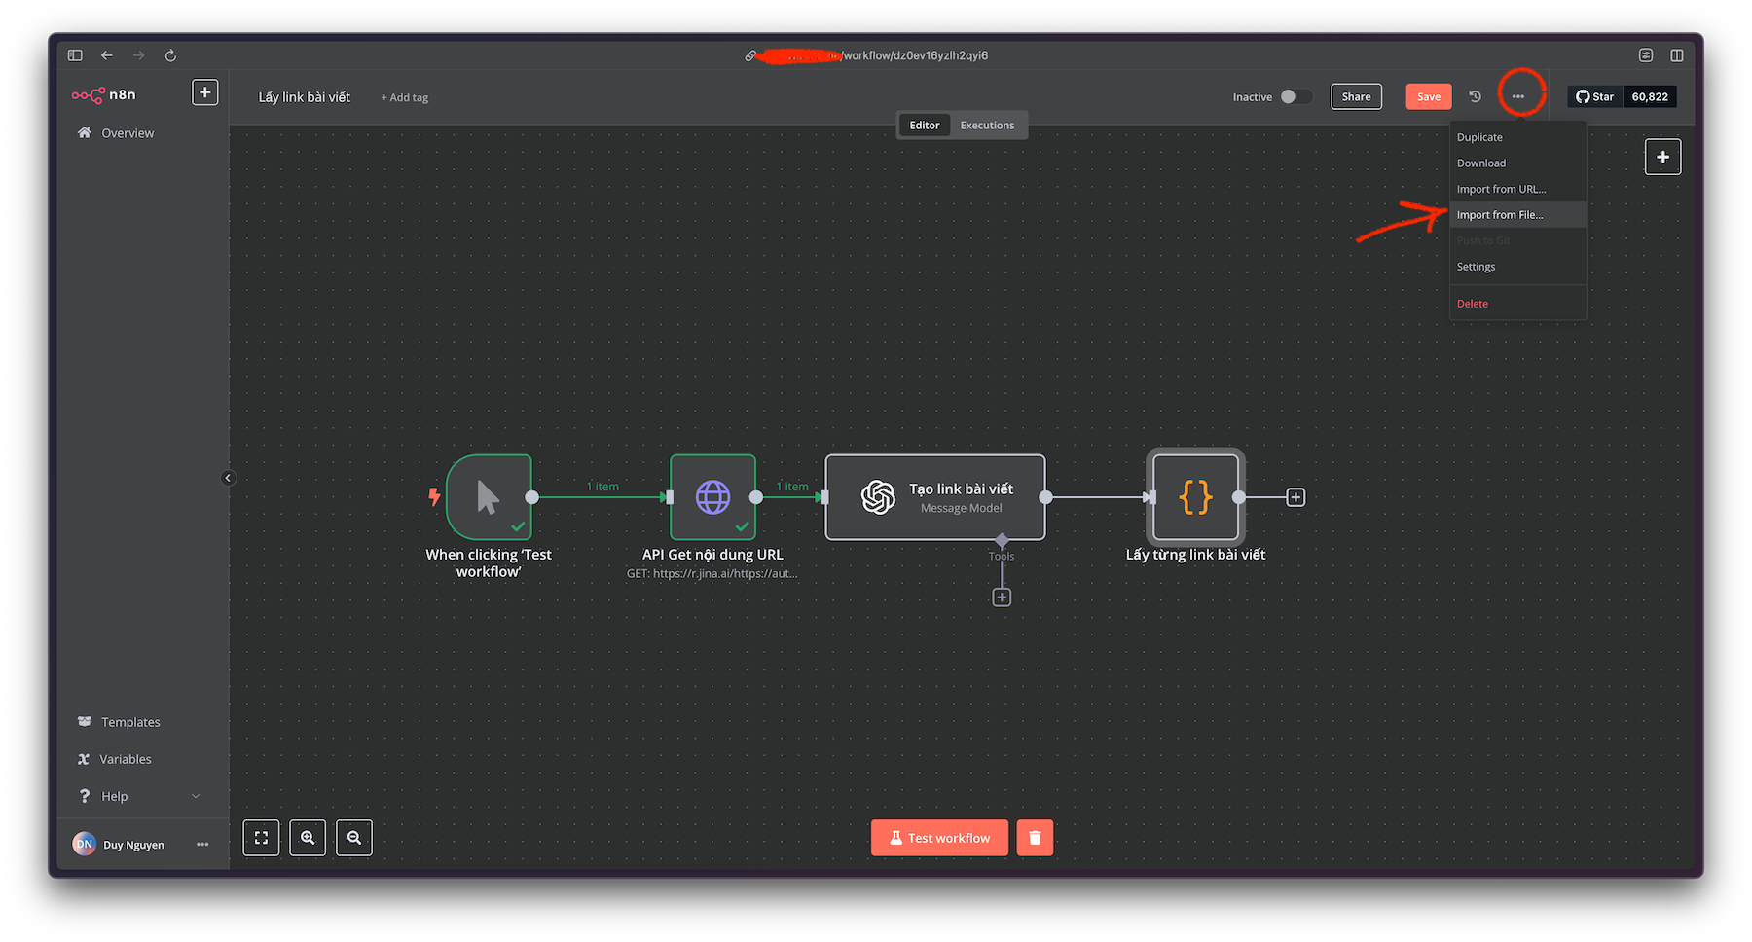This screenshot has width=1752, height=942.
Task: Click the Test workflow button
Action: pyautogui.click(x=938, y=838)
